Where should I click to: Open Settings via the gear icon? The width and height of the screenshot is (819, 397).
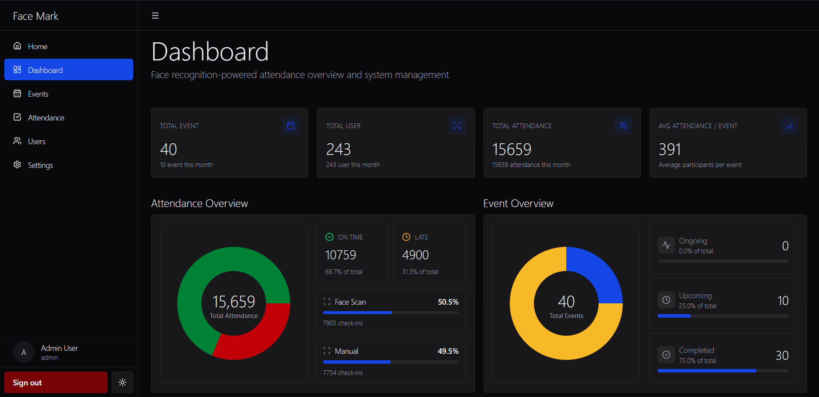[x=17, y=165]
